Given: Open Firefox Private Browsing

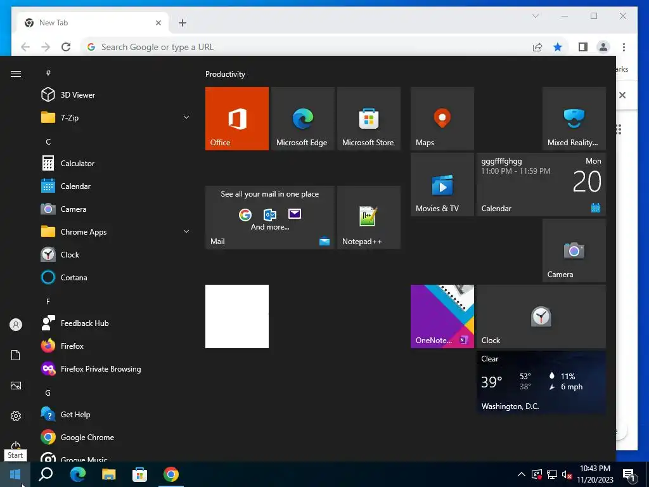Looking at the screenshot, I should point(116,368).
